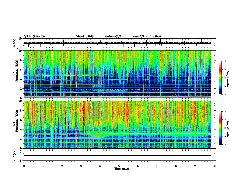The width and height of the screenshot is (241, 186).
Task: Click the time axis tick label "3"
Action: point(81,166)
